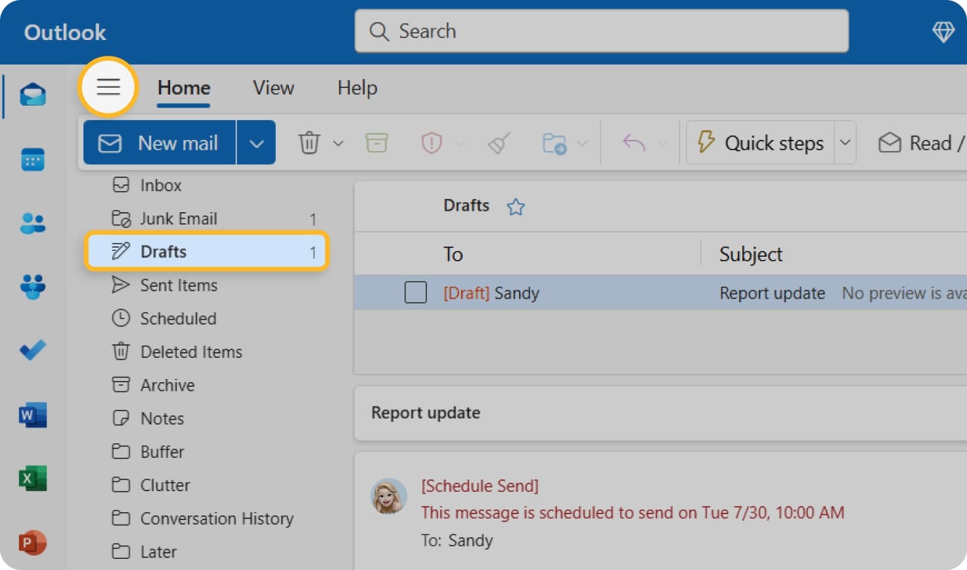
Task: Click recipient 'To: Sandy' in message
Action: pos(457,540)
